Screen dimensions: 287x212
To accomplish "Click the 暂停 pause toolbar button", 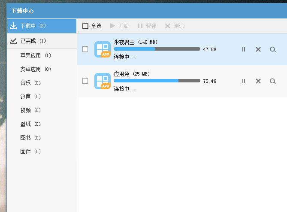I will coord(147,26).
